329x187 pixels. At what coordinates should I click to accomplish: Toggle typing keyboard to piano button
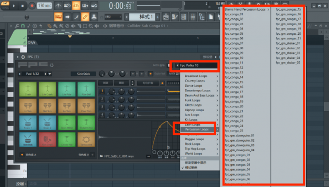59,17
